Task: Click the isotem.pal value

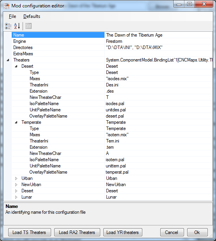Action: 159,160
